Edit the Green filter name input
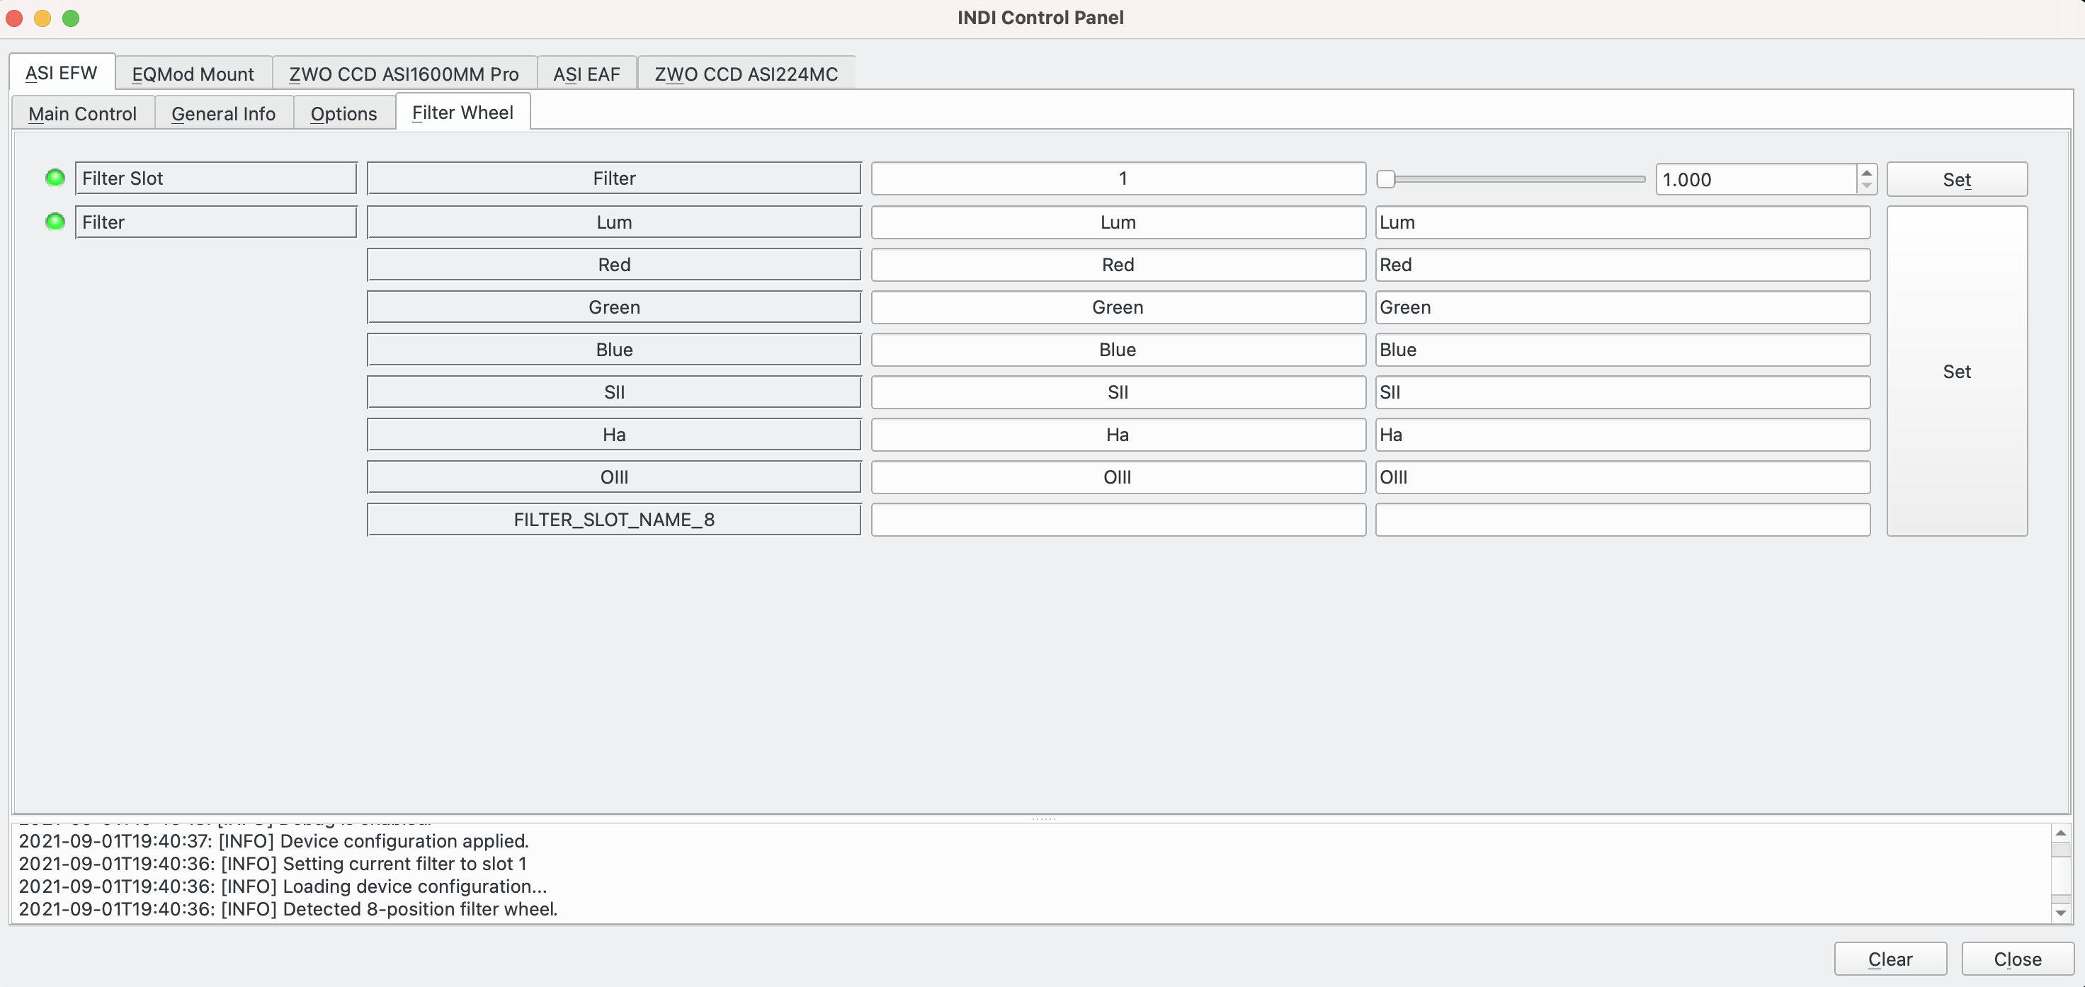 (1622, 307)
